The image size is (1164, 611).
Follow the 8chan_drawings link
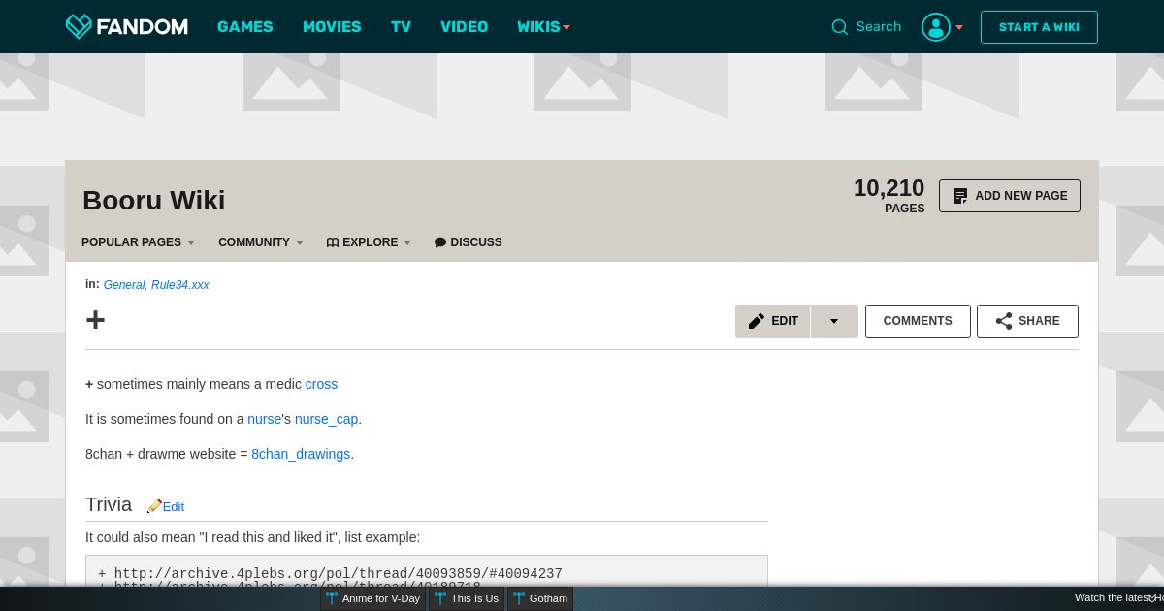[301, 454]
